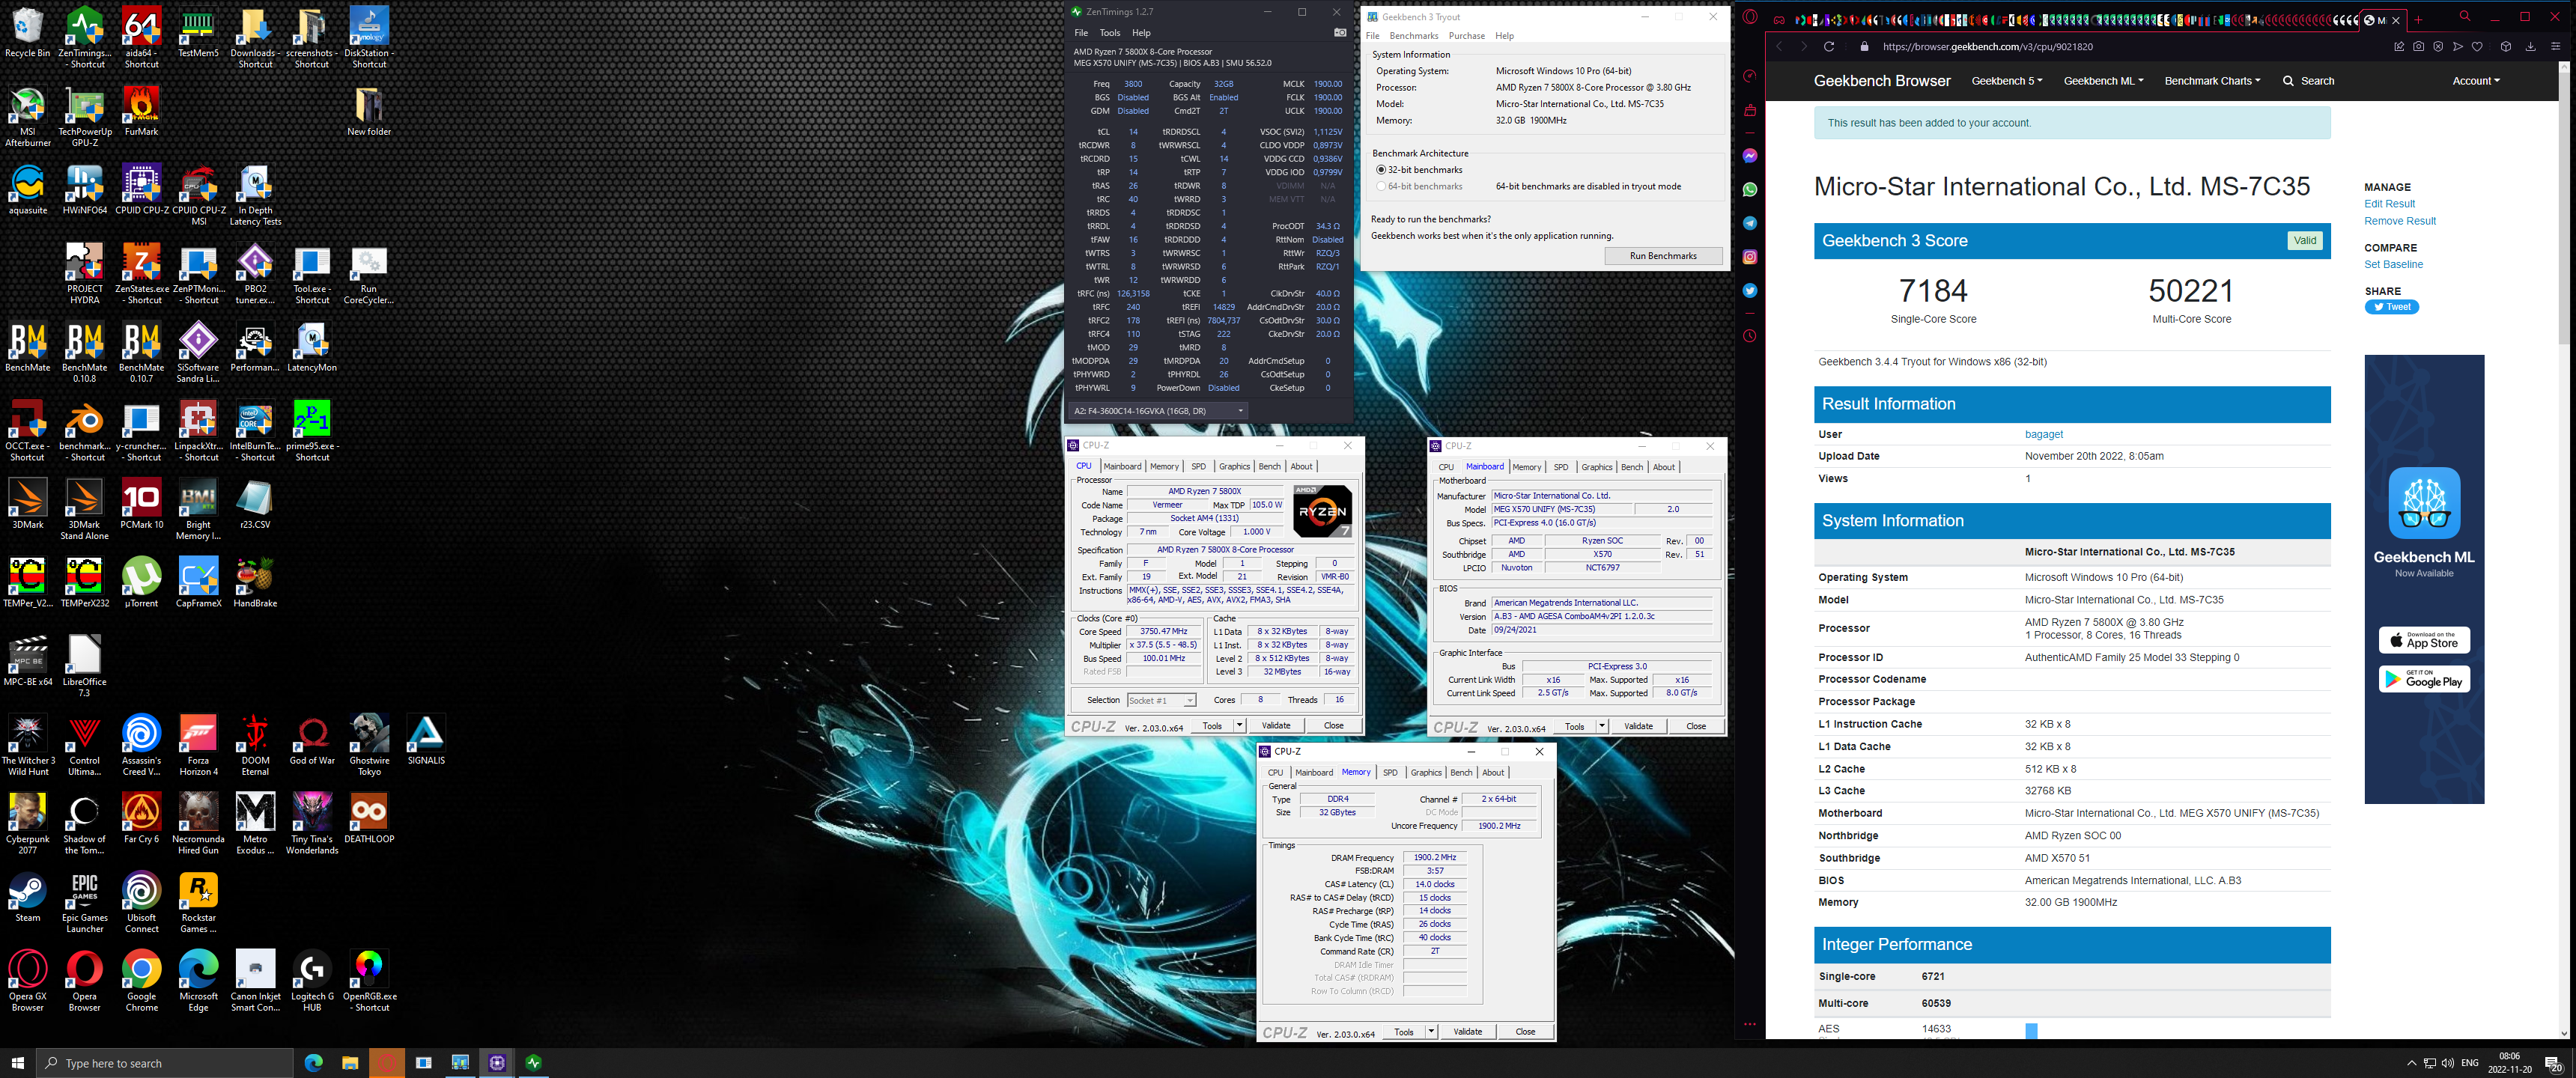
Task: Click the Windows Start button
Action: click(18, 1062)
